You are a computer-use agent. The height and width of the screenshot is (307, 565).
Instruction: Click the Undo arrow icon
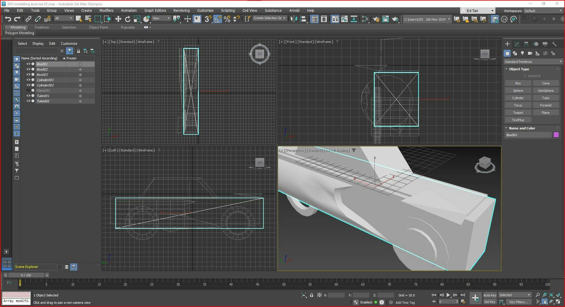pyautogui.click(x=8, y=19)
